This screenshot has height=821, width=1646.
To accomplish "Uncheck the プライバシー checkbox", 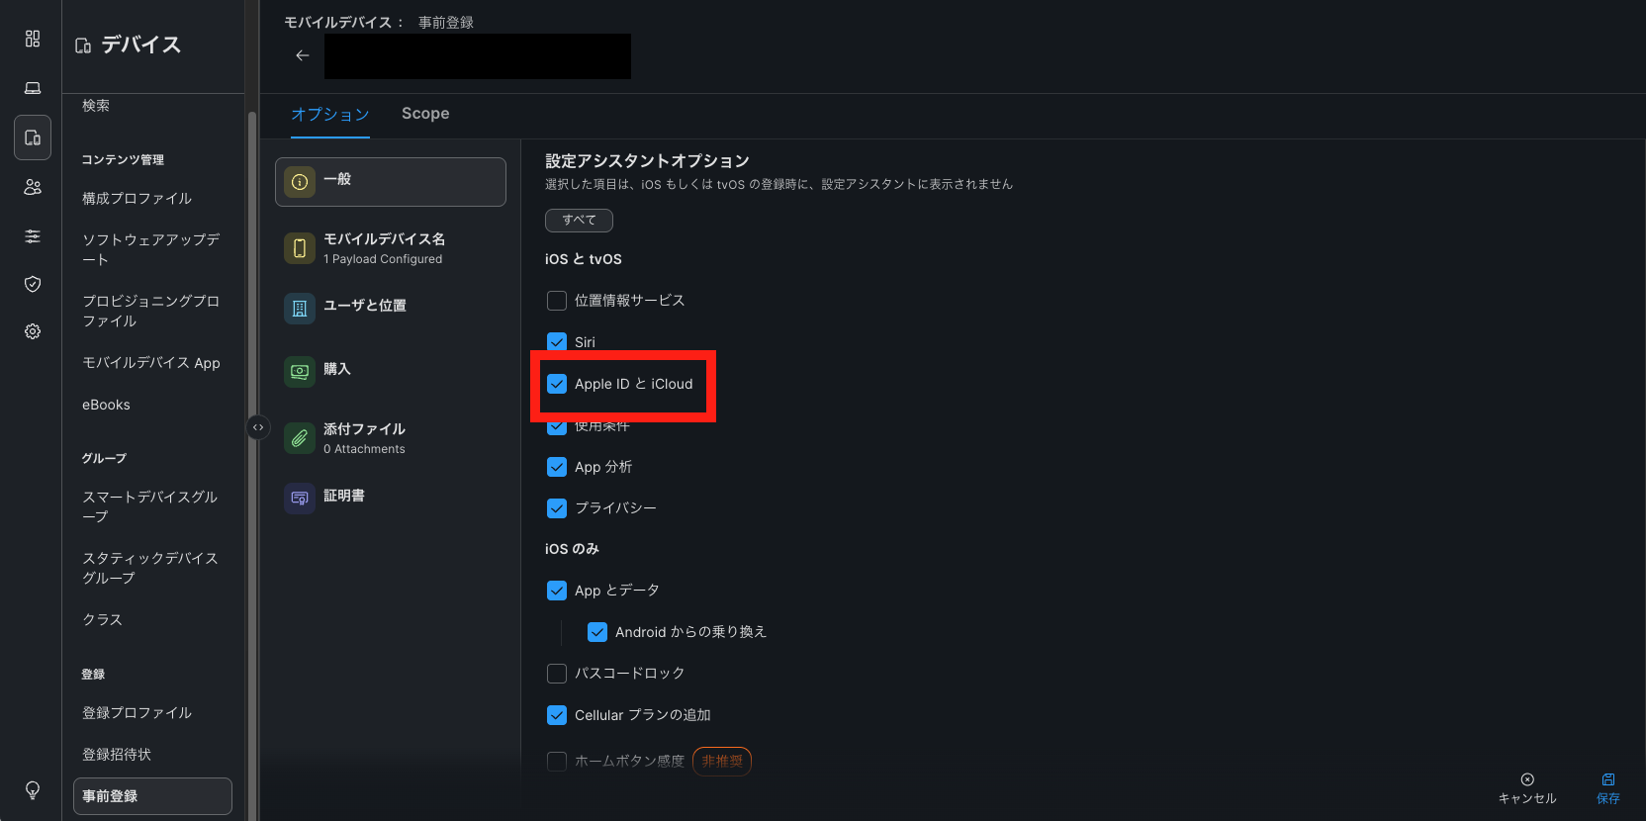I will click(557, 508).
